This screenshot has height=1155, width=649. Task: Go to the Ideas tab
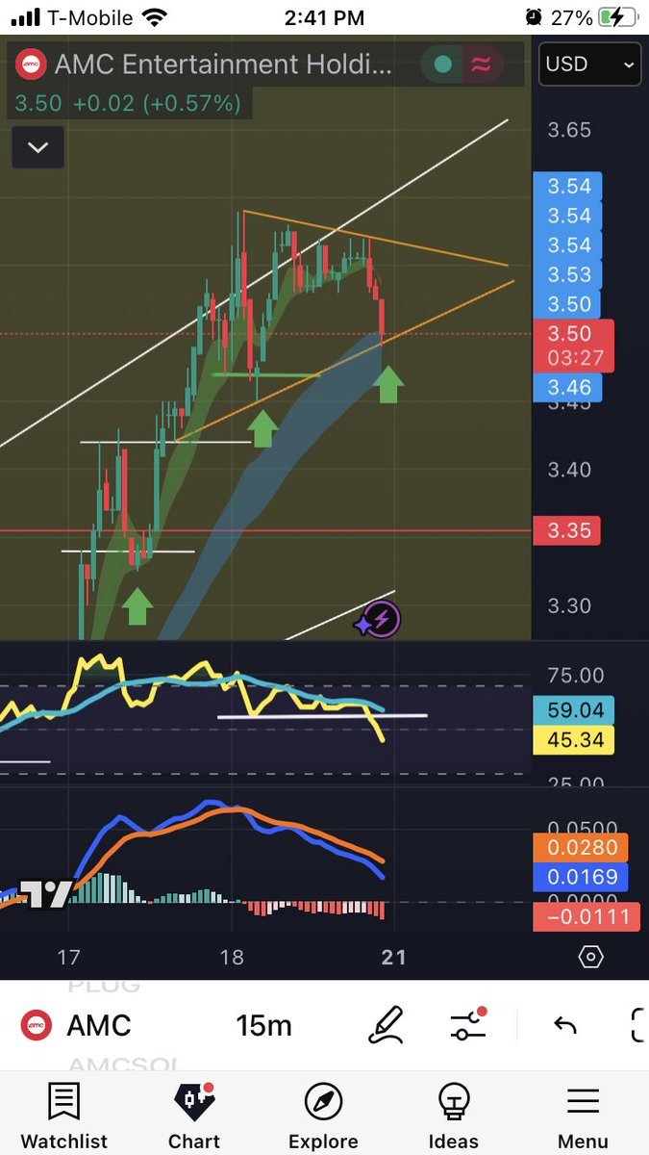(453, 1115)
